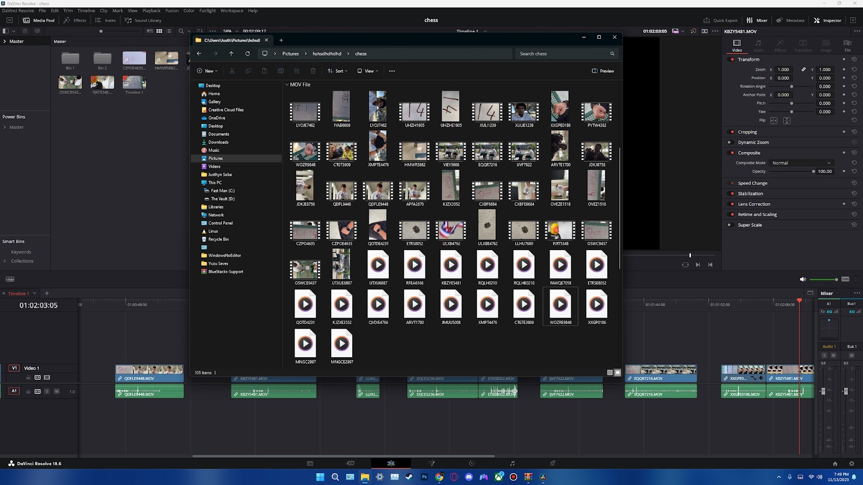The image size is (863, 485).
Task: Toggle the Cropping section enable switch
Action: click(x=732, y=132)
